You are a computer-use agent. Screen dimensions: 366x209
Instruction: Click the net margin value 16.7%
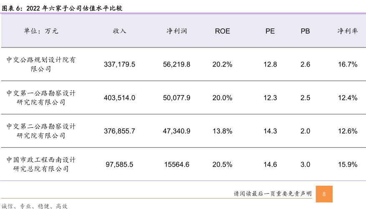click(348, 65)
